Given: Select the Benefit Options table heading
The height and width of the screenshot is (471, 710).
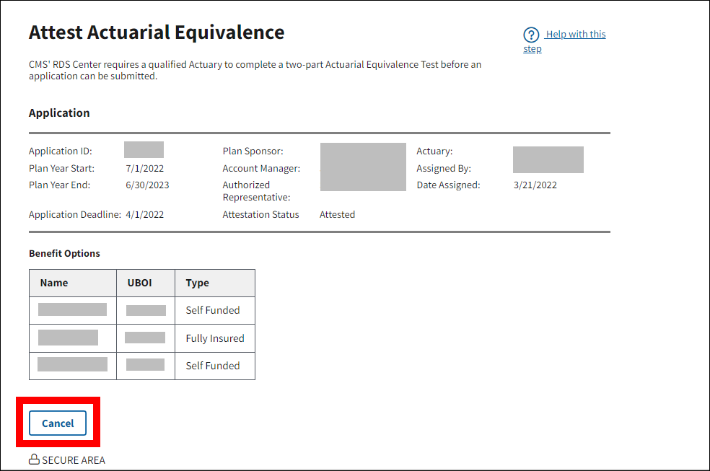Looking at the screenshot, I should coord(64,253).
